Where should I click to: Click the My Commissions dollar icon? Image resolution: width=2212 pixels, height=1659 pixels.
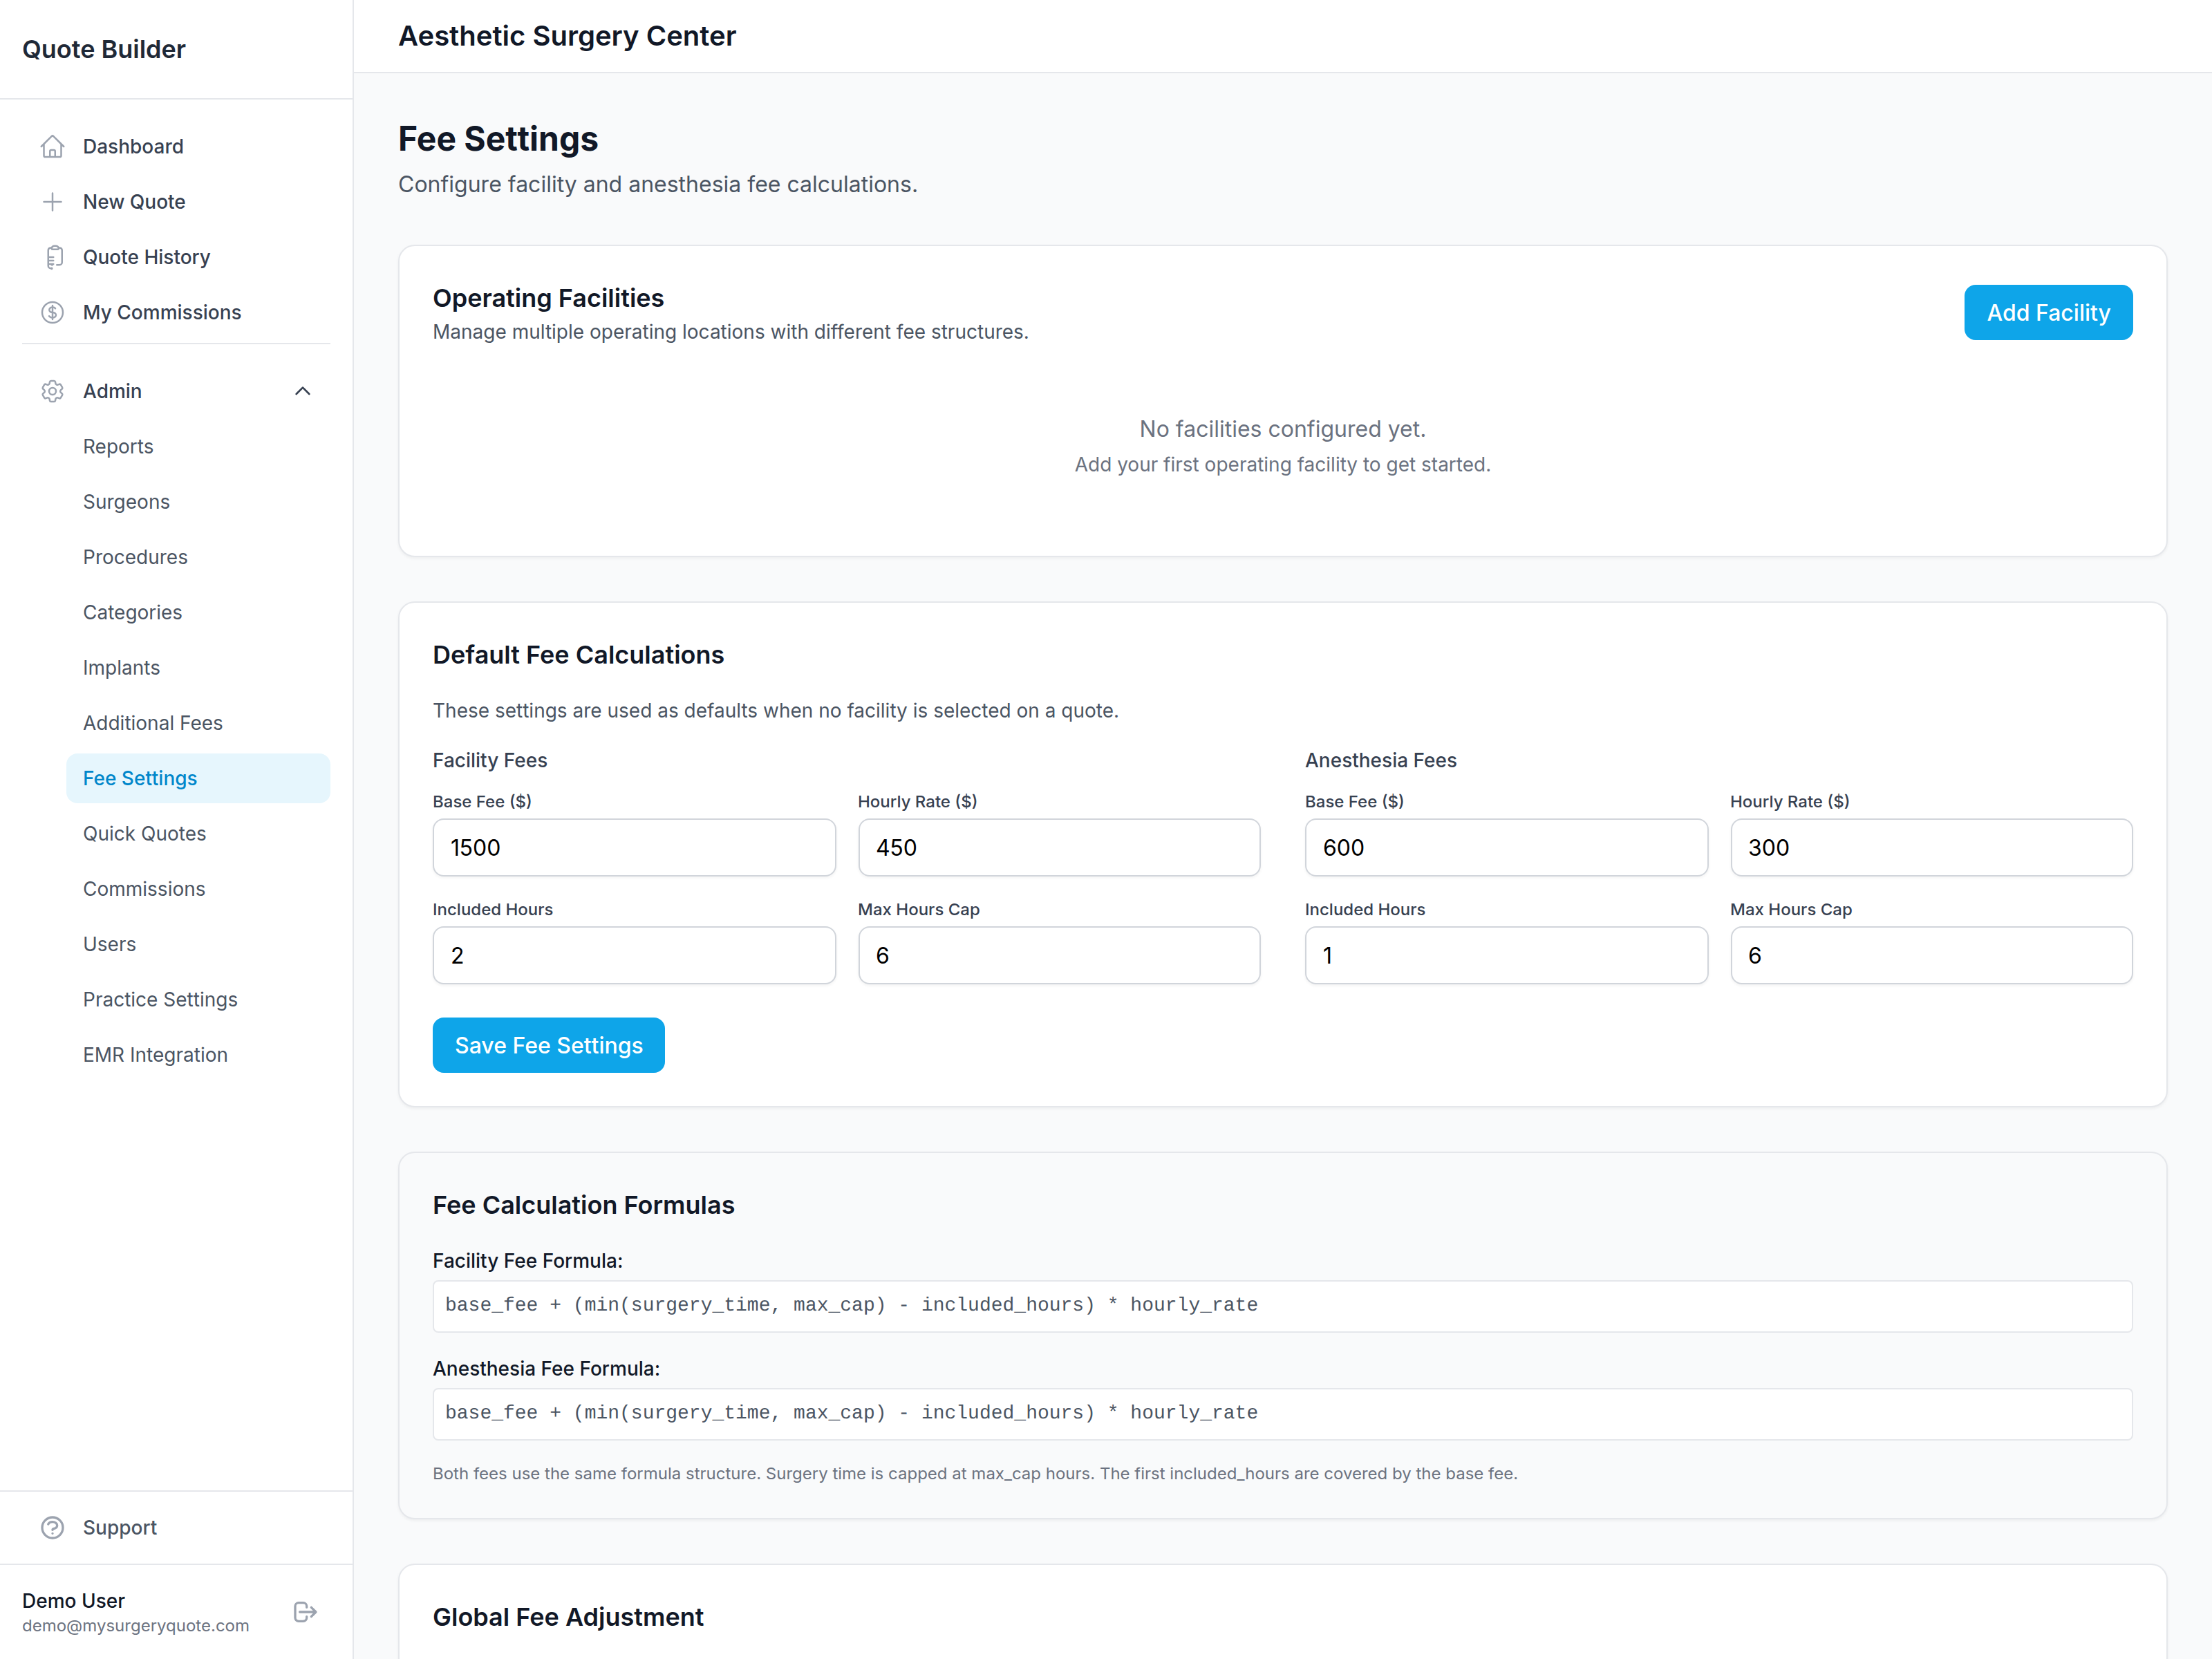(x=53, y=312)
